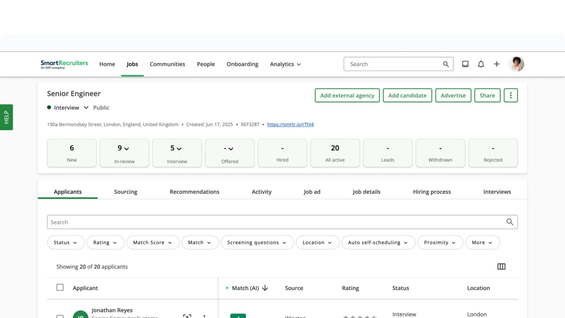Image resolution: width=565 pixels, height=318 pixels.
Task: Click the applicants Search field
Action: coord(275,222)
